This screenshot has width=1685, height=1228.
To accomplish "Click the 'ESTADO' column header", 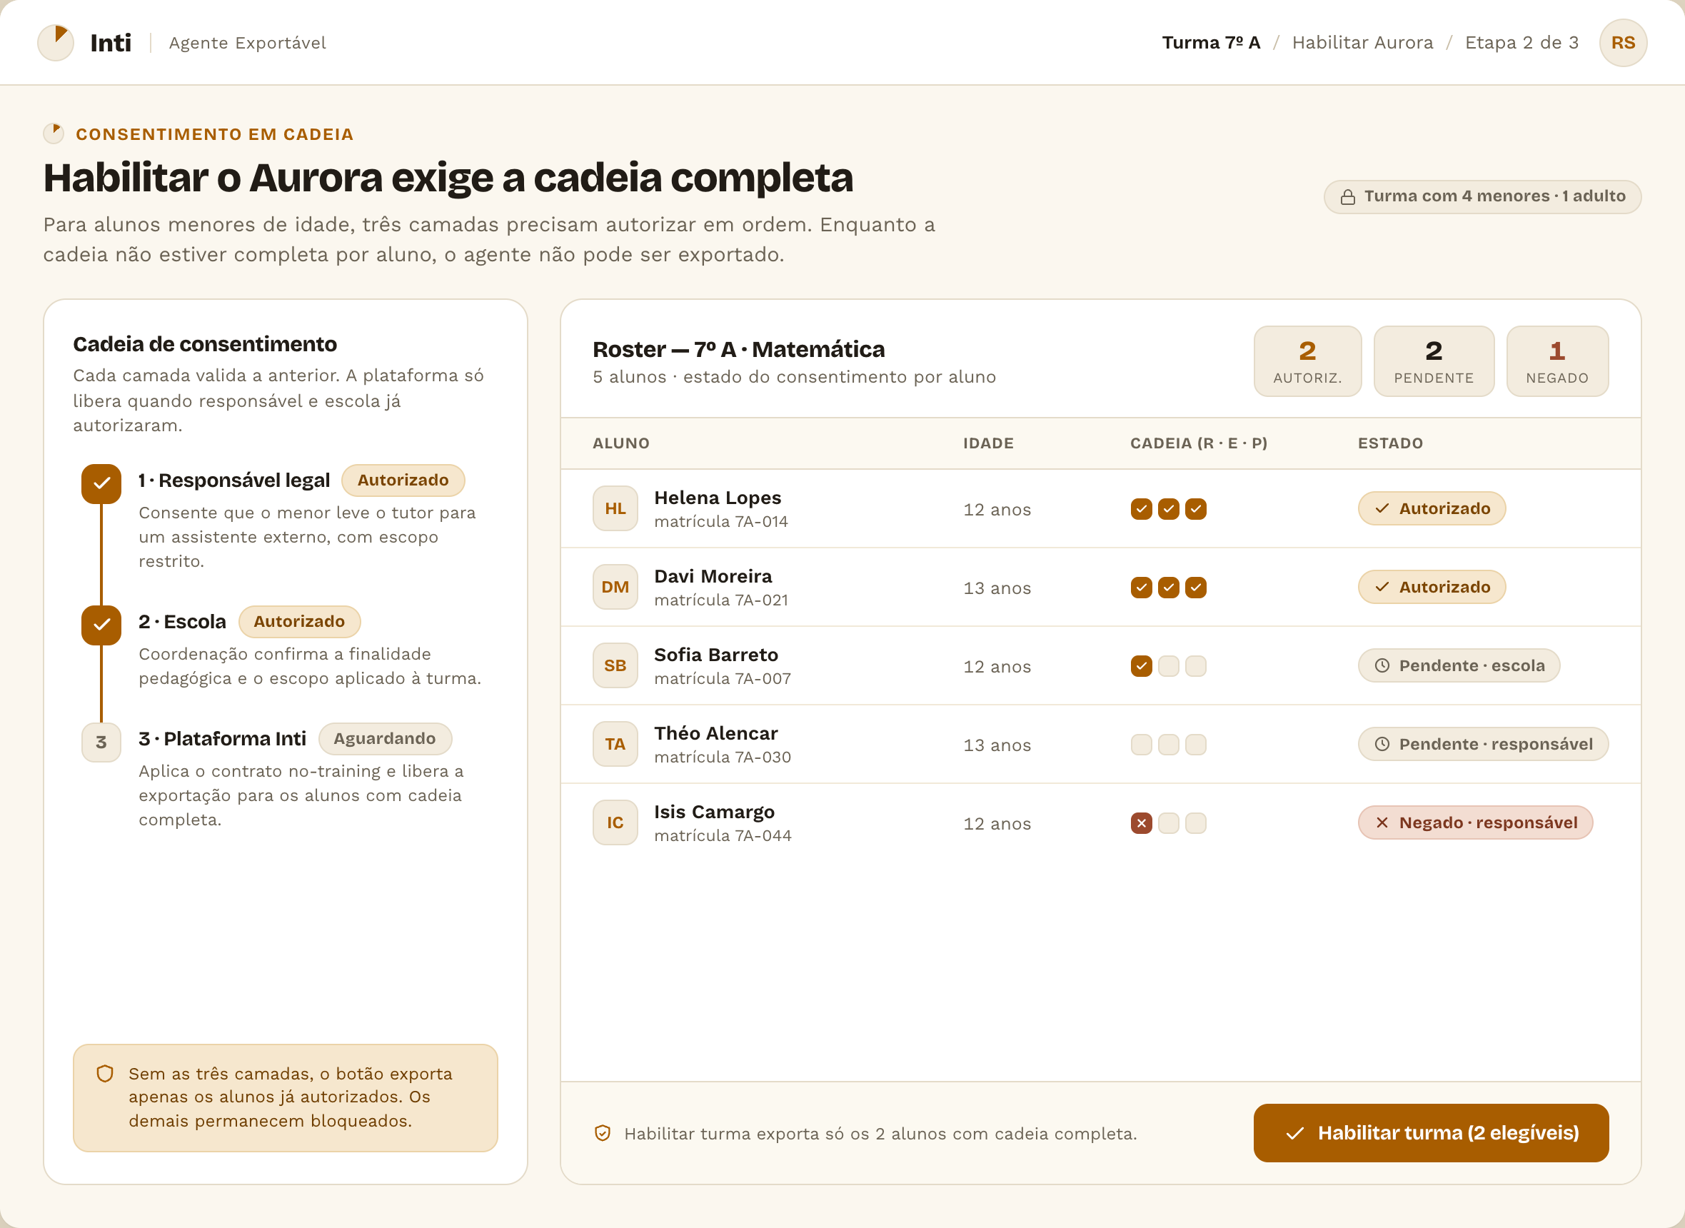I will tap(1390, 443).
